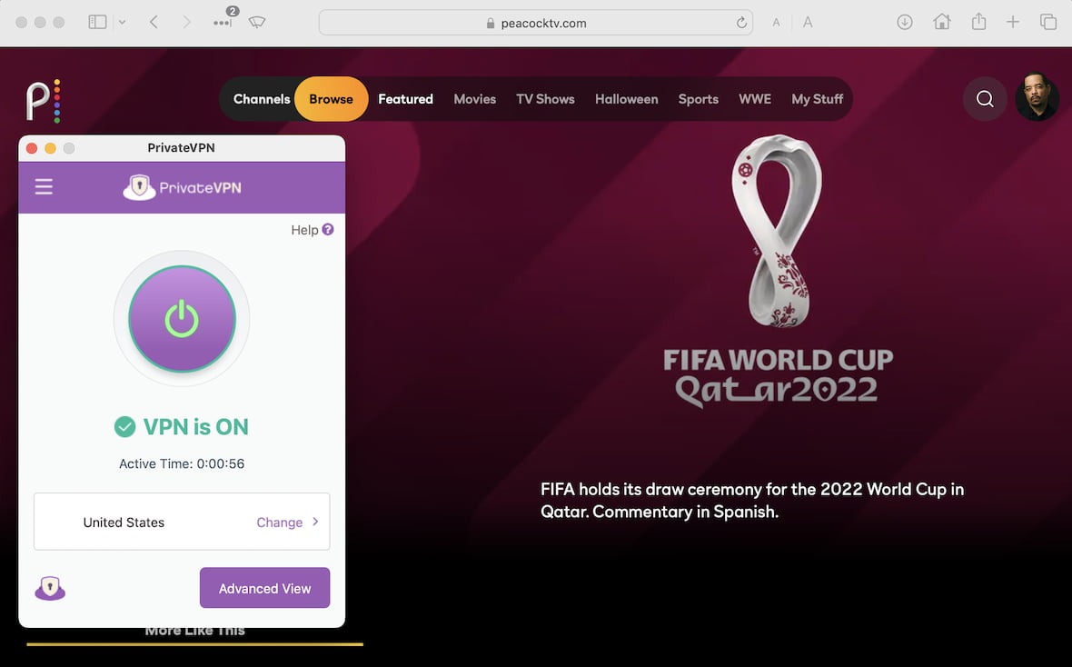1072x667 pixels.
Task: Go forward in Safari
Action: point(186,22)
